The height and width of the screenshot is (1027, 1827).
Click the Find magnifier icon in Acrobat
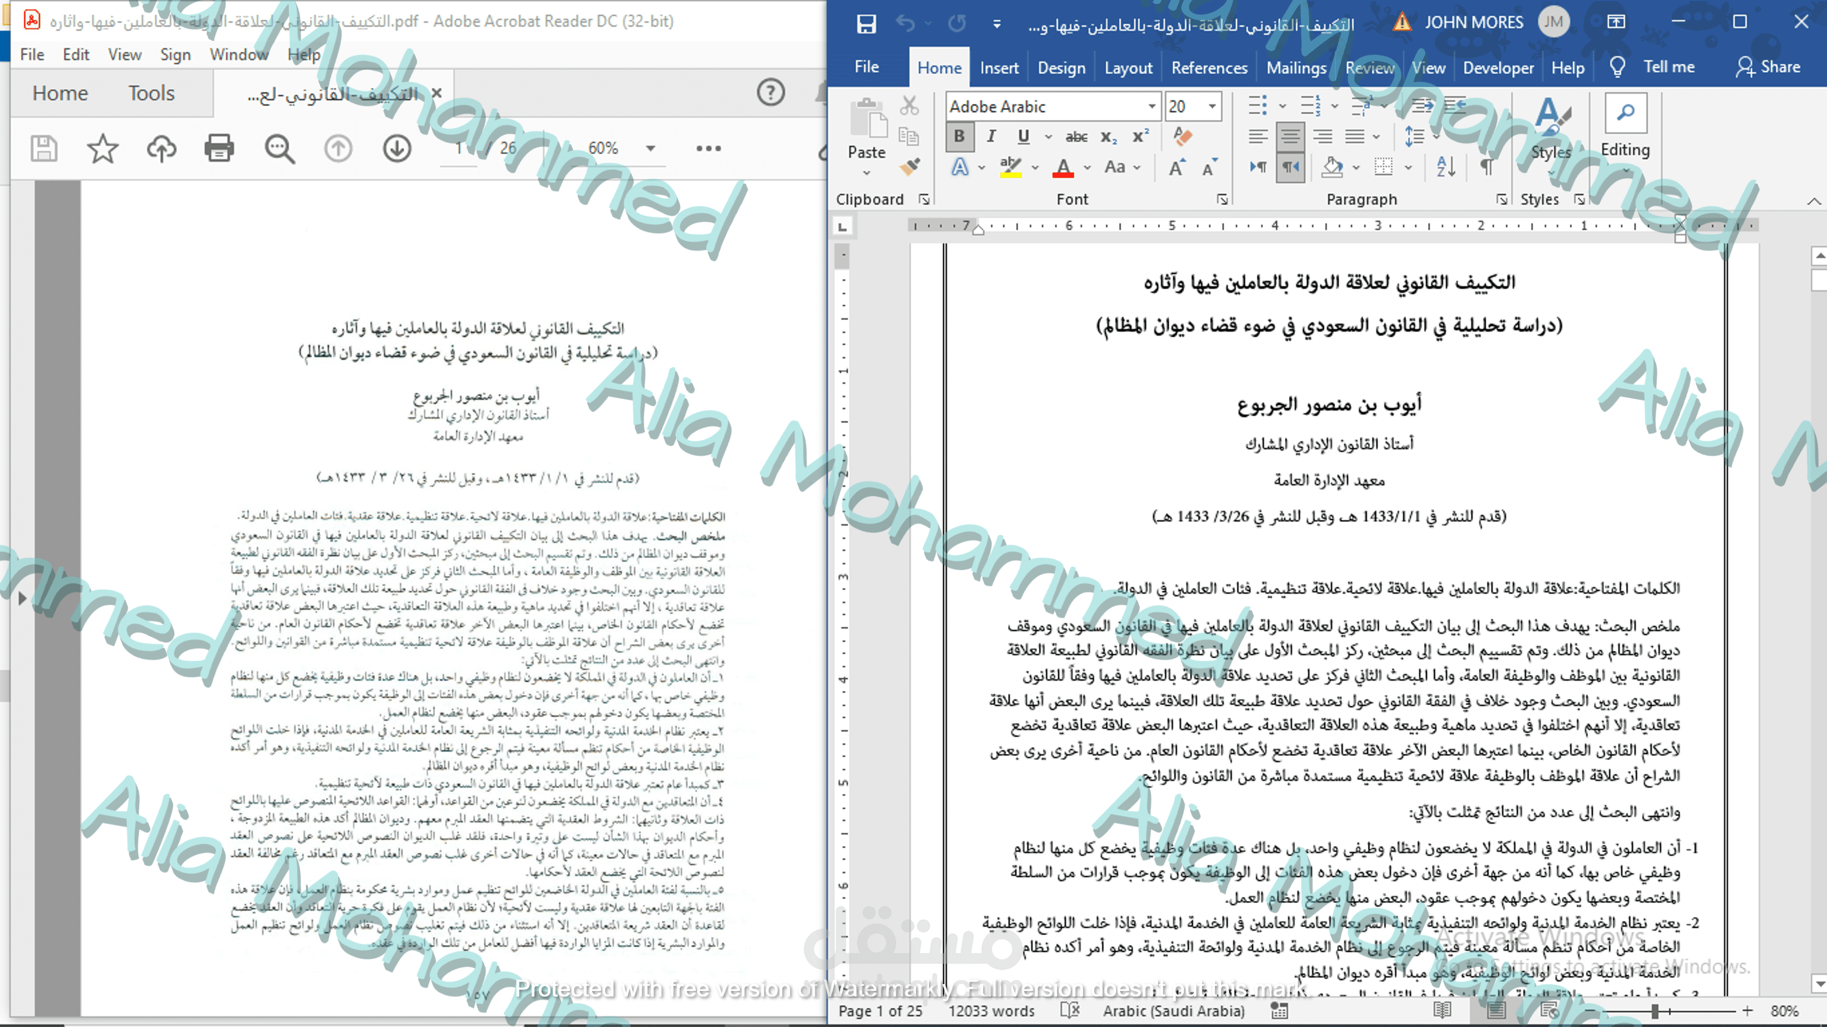(279, 148)
